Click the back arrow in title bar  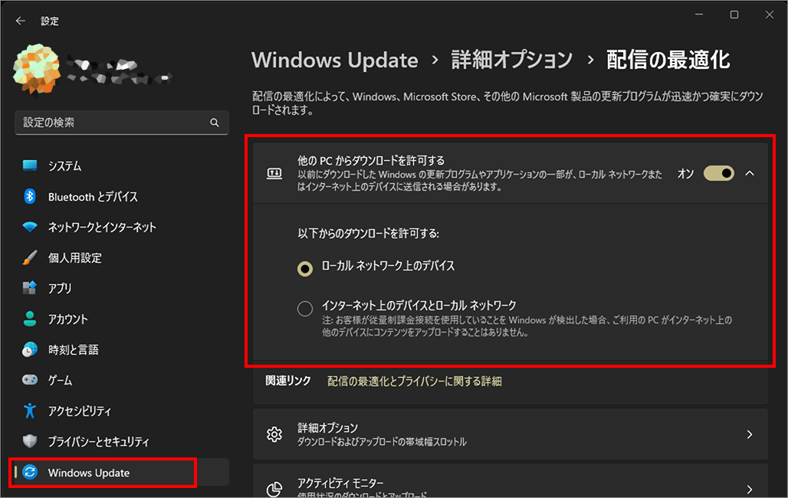pyautogui.click(x=20, y=21)
